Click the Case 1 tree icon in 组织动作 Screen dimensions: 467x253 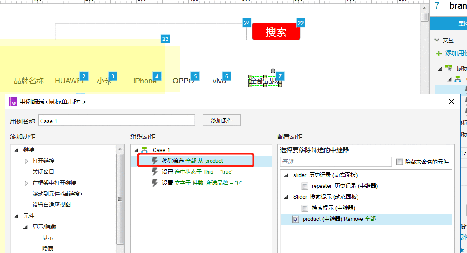[x=145, y=150]
